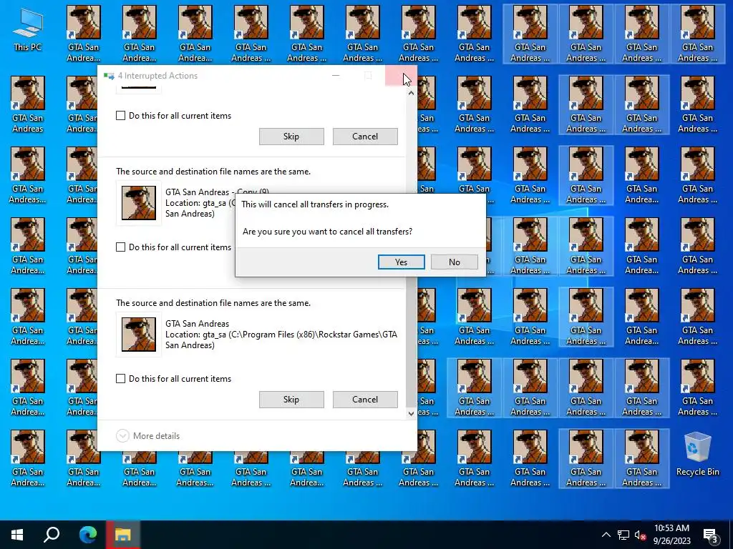
Task: Click the muted volume tray icon
Action: point(640,535)
